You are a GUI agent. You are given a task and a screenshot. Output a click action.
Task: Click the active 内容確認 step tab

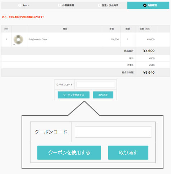[x=148, y=5]
